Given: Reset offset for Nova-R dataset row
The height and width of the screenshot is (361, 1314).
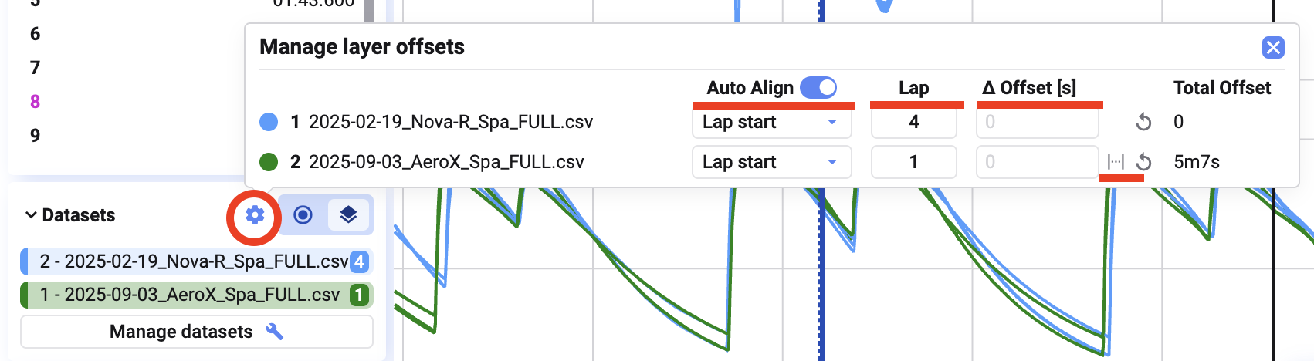Looking at the screenshot, I should pos(1143,122).
